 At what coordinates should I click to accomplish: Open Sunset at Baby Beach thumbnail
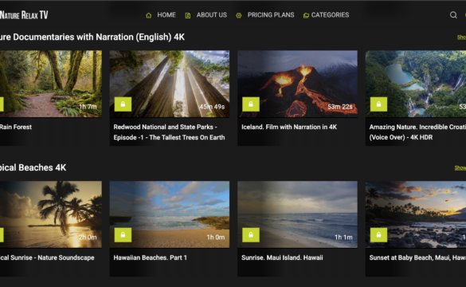(x=416, y=214)
